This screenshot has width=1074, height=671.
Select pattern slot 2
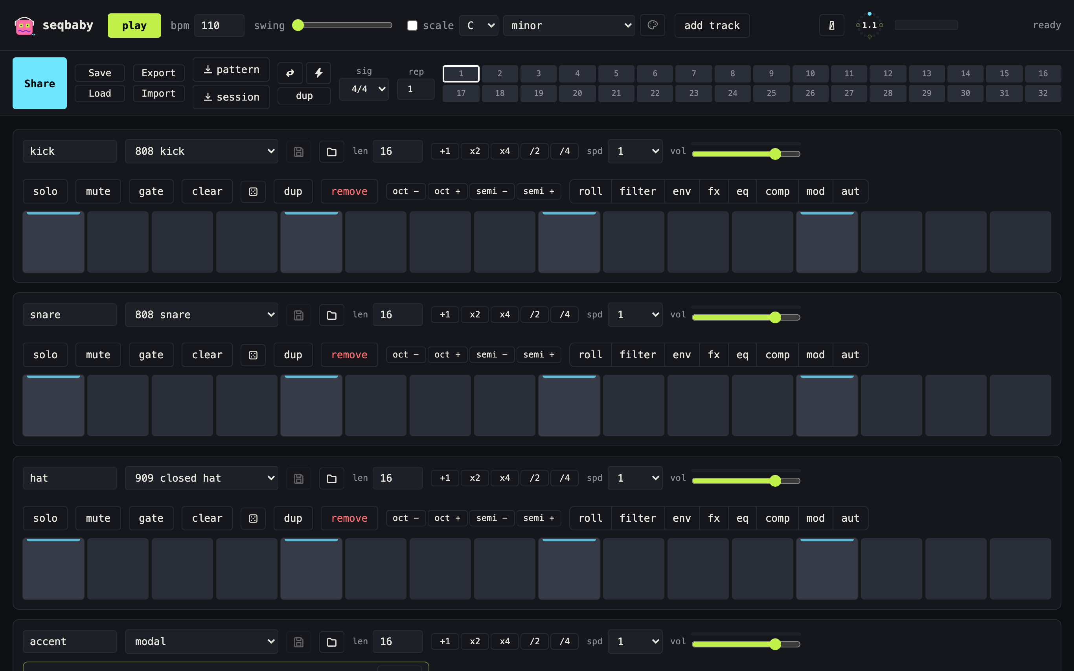(500, 74)
